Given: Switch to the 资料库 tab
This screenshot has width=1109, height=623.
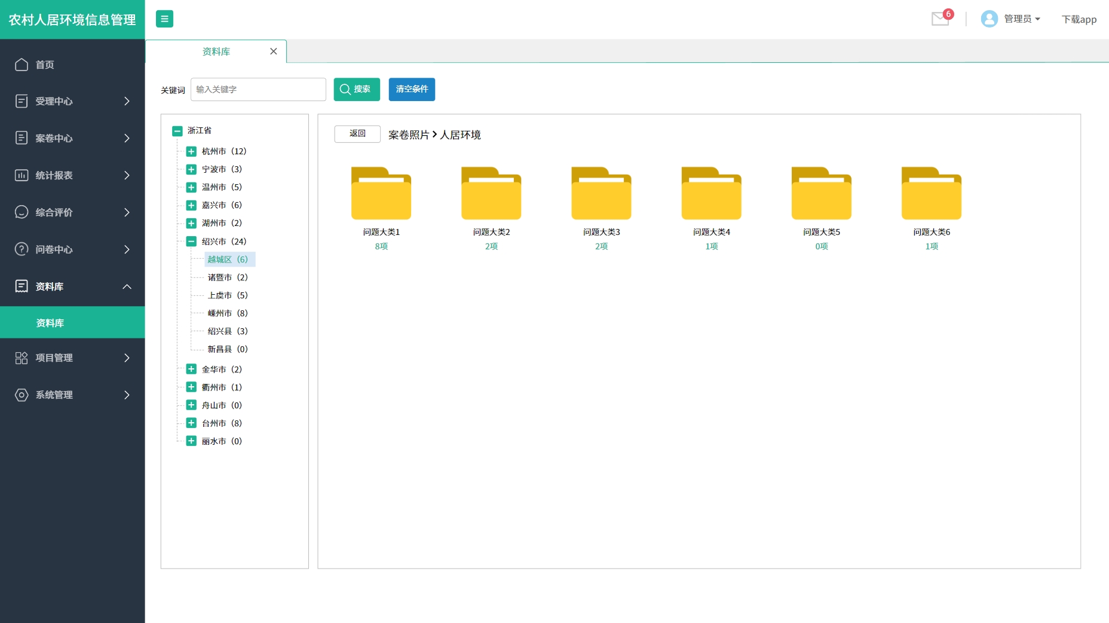Looking at the screenshot, I should pos(216,51).
